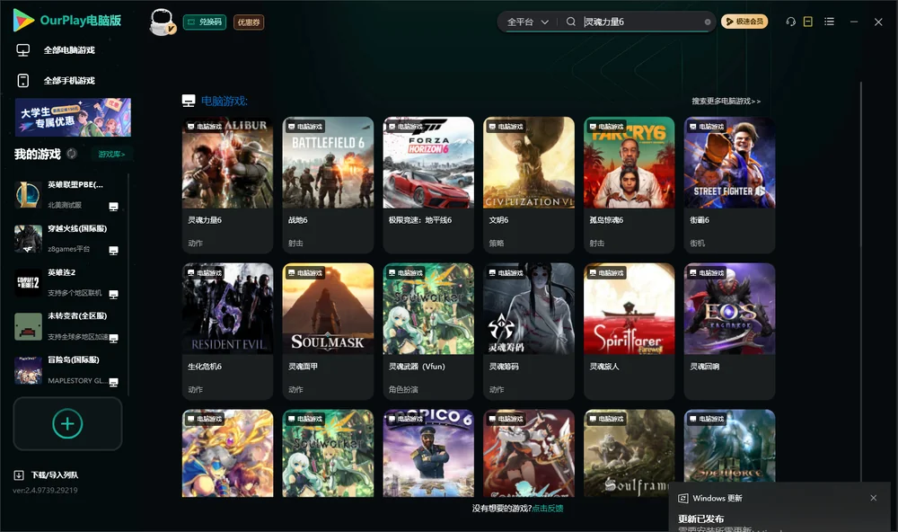Viewport: 898px width, 532px height.
Task: Open the 灵魂筹码 game card
Action: tap(529, 331)
